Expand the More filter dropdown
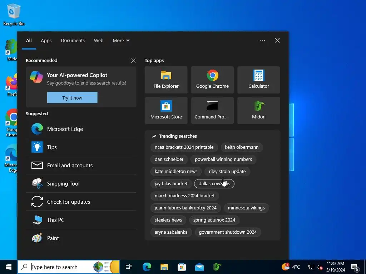This screenshot has width=366, height=274. click(x=121, y=41)
